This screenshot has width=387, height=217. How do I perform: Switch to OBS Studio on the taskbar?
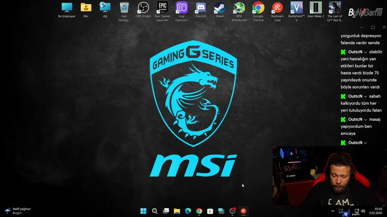(232, 211)
